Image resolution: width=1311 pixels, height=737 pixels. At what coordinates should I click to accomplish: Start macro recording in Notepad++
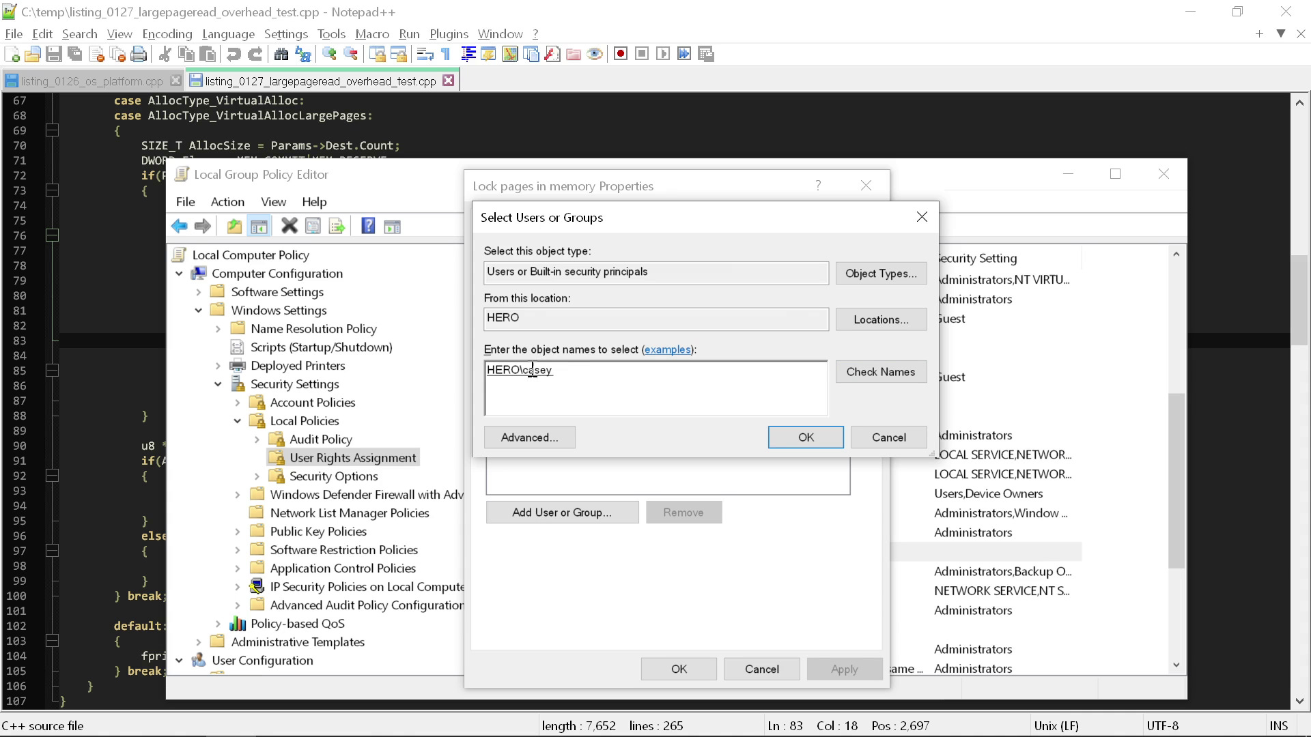(x=621, y=54)
